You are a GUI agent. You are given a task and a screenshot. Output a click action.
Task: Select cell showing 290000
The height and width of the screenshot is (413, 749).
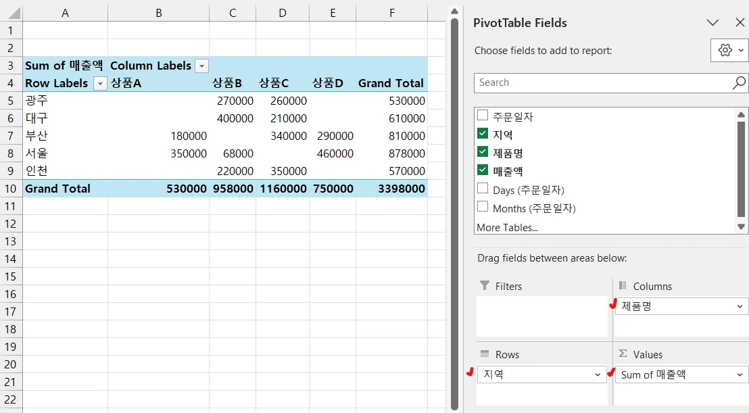tap(333, 136)
